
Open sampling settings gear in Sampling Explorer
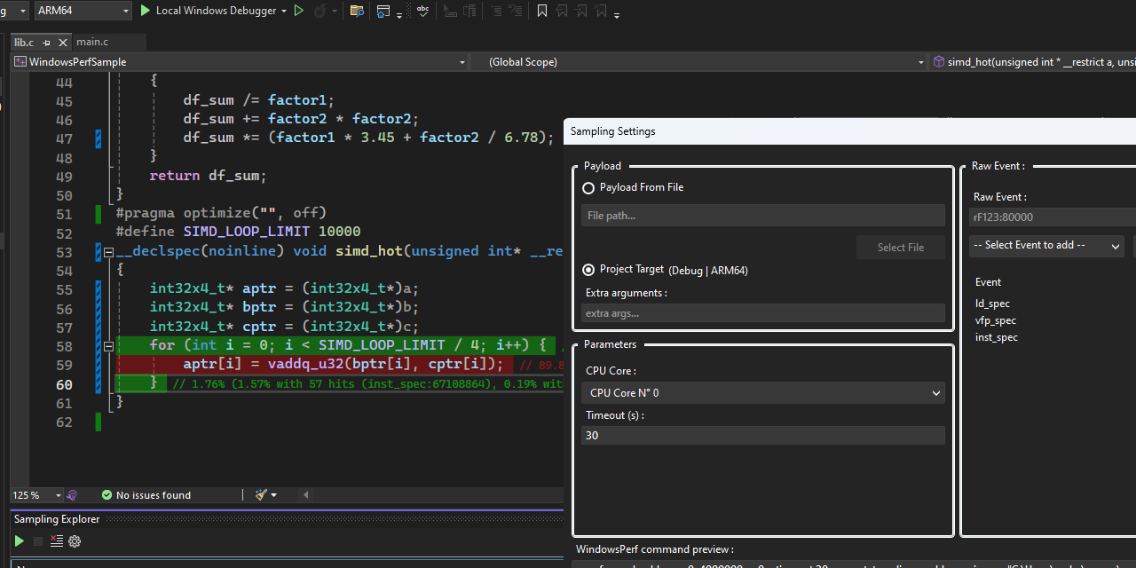click(x=75, y=541)
